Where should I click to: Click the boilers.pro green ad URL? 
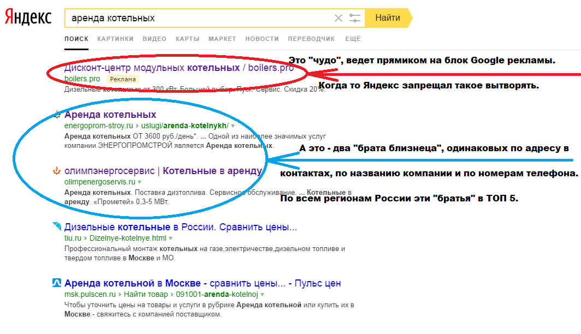(82, 79)
